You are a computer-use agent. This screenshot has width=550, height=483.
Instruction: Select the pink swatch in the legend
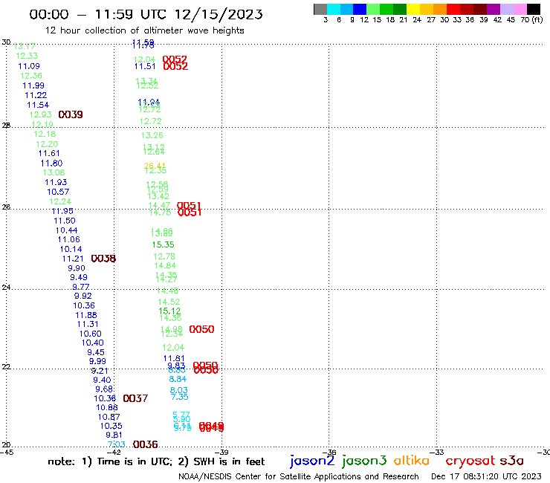[x=520, y=9]
